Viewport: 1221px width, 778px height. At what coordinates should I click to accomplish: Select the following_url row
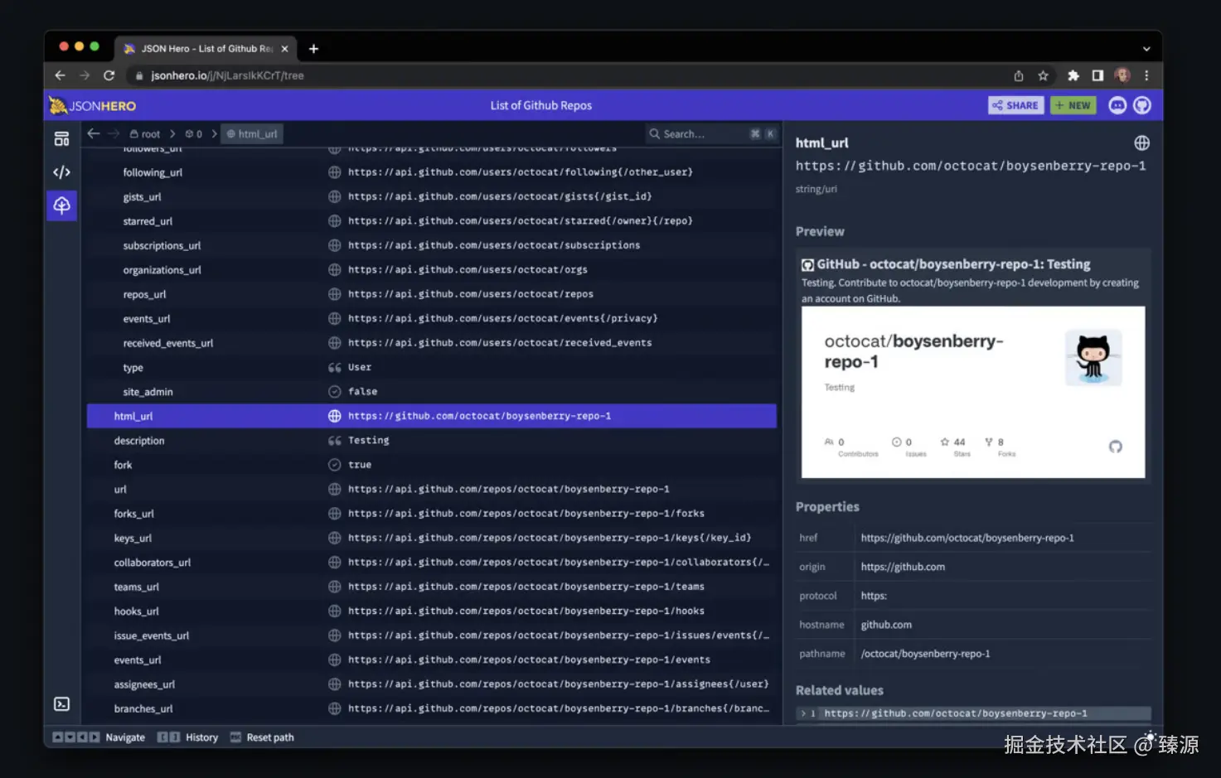click(x=431, y=172)
